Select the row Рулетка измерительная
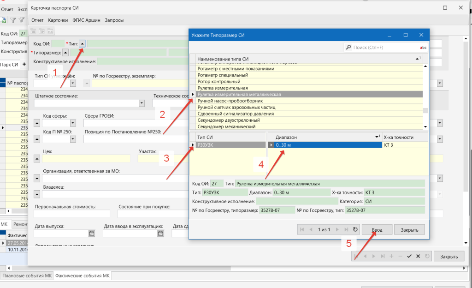 [x=309, y=88]
